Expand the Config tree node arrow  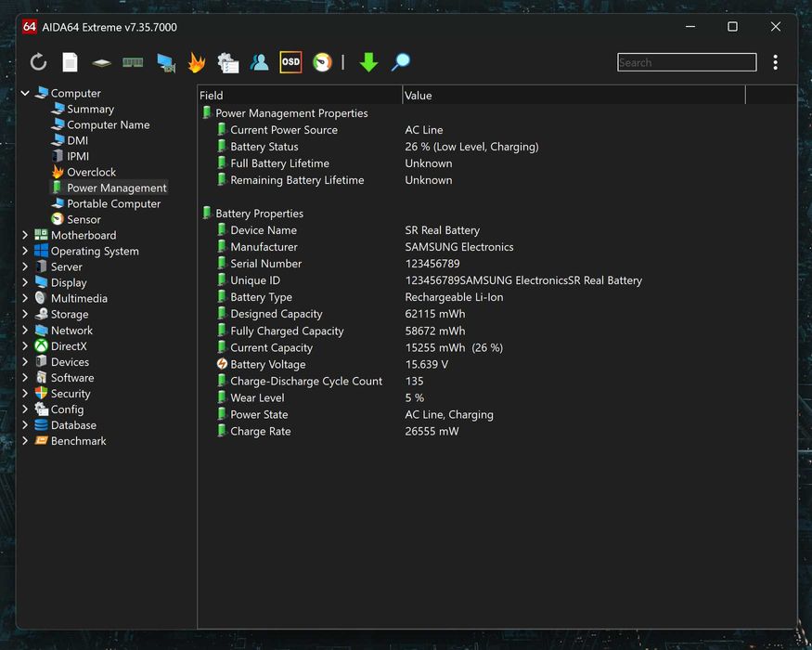pyautogui.click(x=25, y=409)
